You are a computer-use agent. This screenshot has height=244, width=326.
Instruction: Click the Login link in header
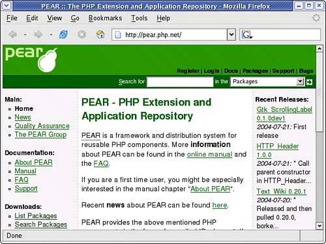point(211,71)
